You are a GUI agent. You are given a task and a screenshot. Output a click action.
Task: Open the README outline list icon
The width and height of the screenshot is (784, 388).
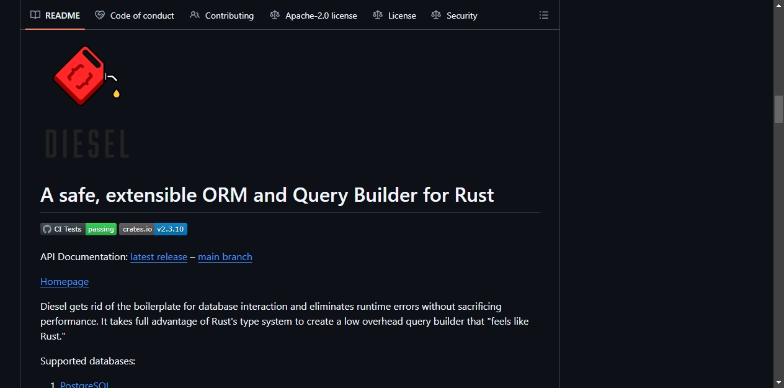pos(544,15)
